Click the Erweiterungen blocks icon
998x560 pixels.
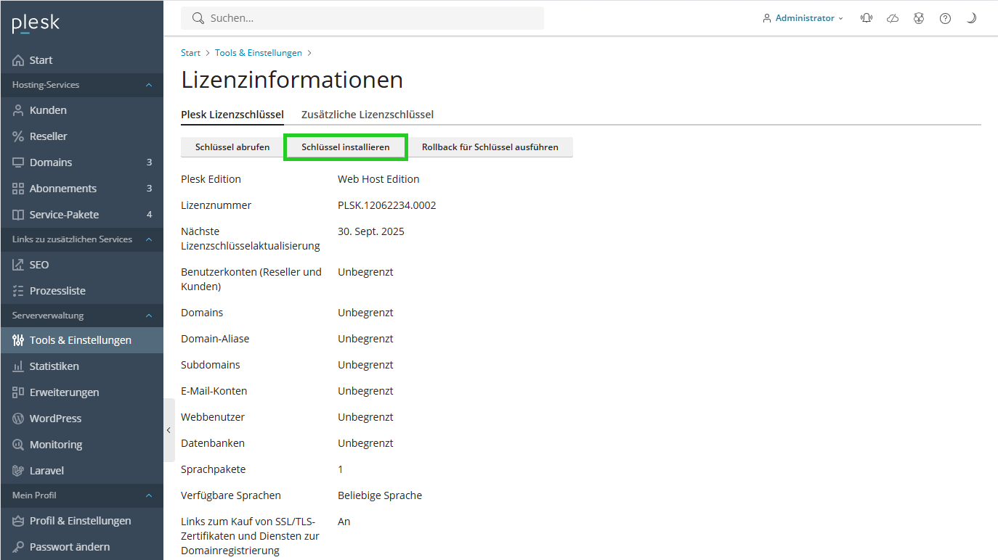pyautogui.click(x=18, y=392)
